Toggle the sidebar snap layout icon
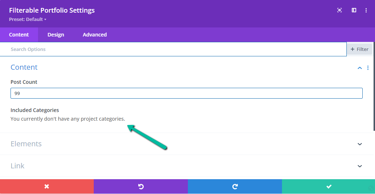 (x=354, y=10)
